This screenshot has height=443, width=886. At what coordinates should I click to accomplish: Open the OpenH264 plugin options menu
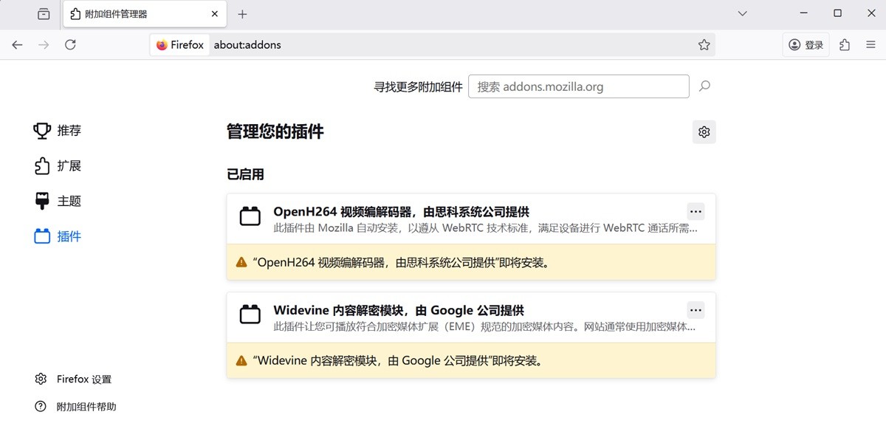pyautogui.click(x=695, y=211)
